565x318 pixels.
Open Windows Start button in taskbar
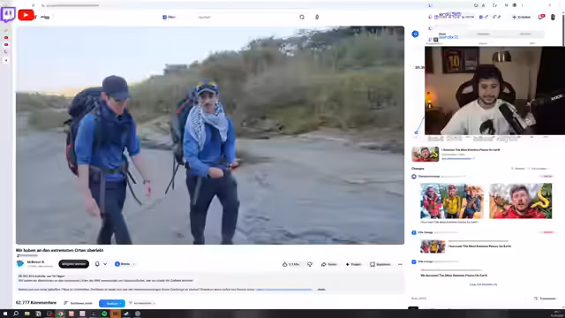(x=5, y=314)
